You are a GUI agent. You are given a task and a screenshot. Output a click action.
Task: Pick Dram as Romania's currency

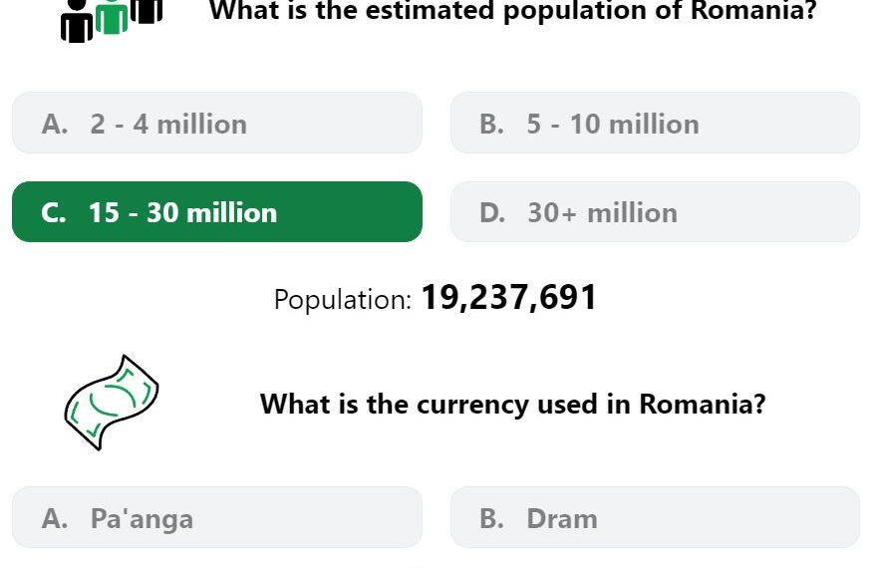click(655, 517)
